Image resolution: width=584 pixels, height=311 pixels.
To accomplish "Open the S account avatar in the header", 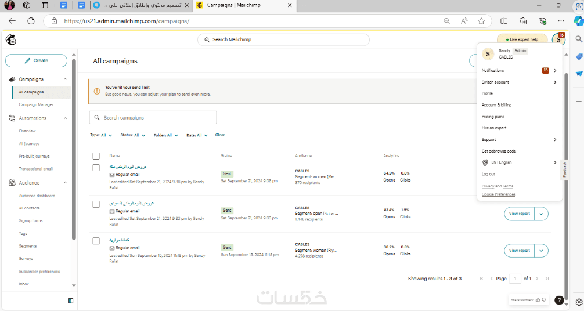I will pos(558,39).
